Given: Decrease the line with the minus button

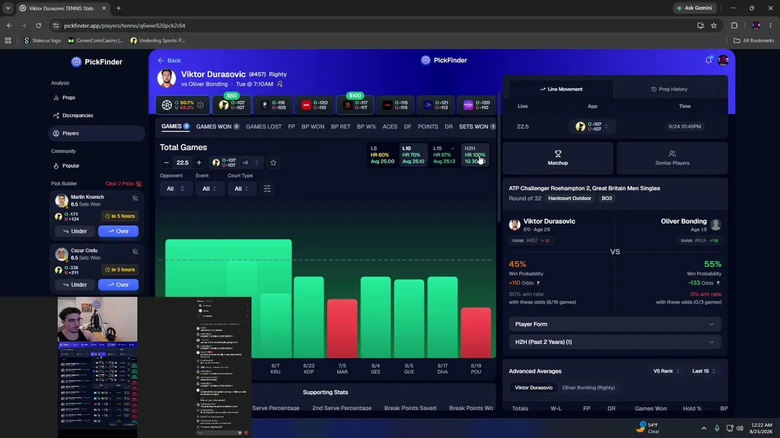Looking at the screenshot, I should (x=166, y=162).
